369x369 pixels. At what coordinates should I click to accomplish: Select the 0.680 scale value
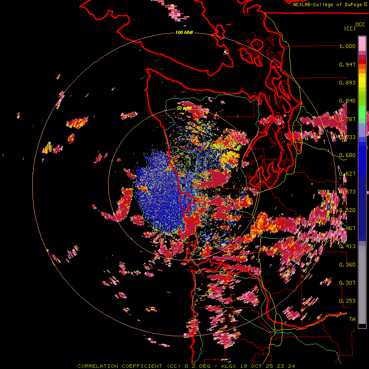(347, 155)
